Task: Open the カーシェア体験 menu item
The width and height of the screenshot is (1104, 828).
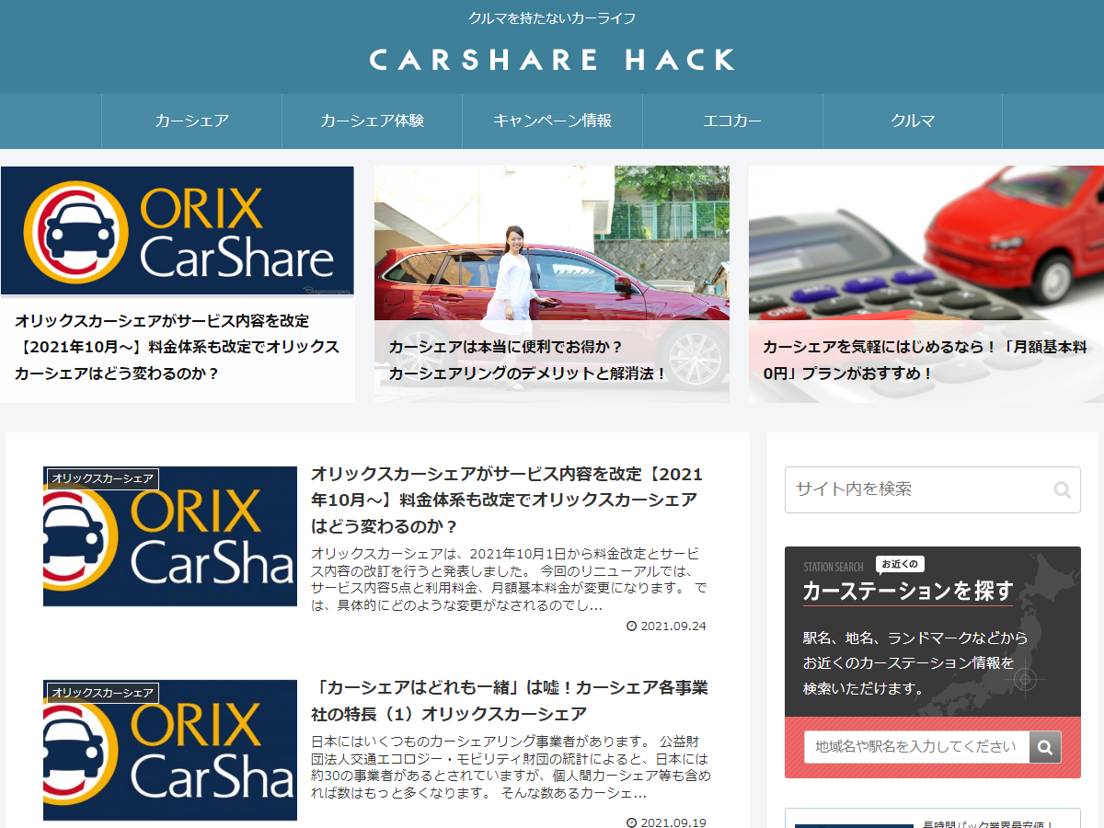Action: coord(372,121)
